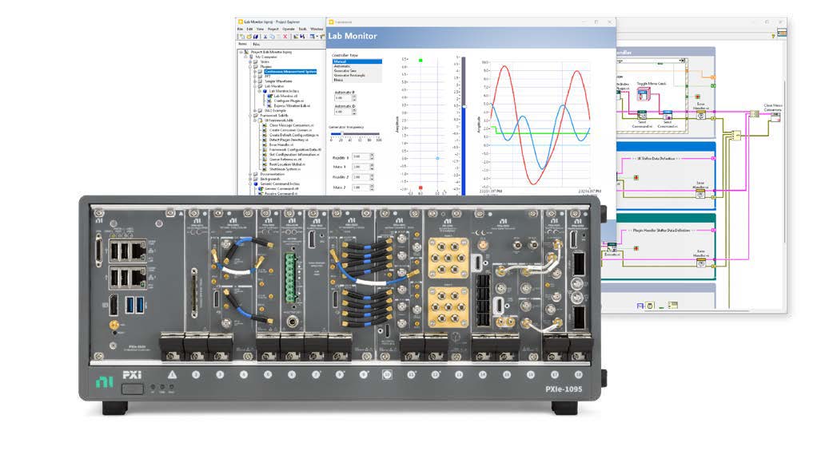Expand the FFT folder
The height and width of the screenshot is (462, 829).
tap(255, 77)
